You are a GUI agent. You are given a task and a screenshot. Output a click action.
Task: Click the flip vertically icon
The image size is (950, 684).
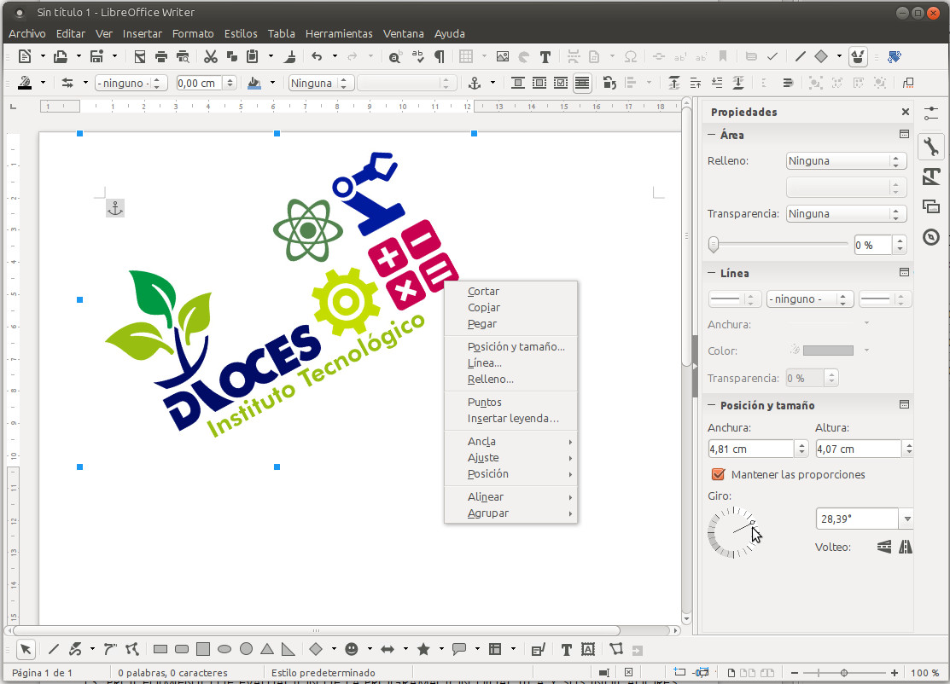(884, 548)
